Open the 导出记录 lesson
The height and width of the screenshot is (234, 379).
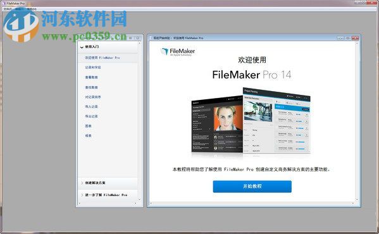[91, 116]
